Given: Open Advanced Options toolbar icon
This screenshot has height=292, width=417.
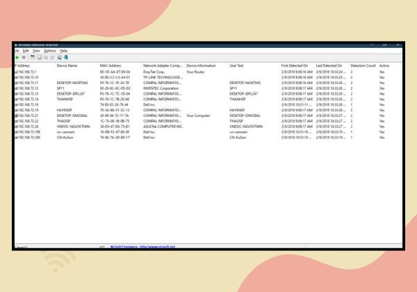Looking at the screenshot, I should [x=33, y=58].
